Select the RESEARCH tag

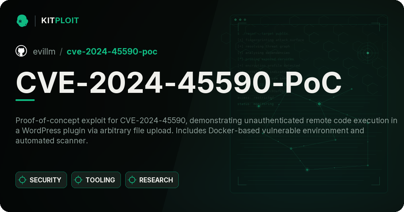coord(152,180)
